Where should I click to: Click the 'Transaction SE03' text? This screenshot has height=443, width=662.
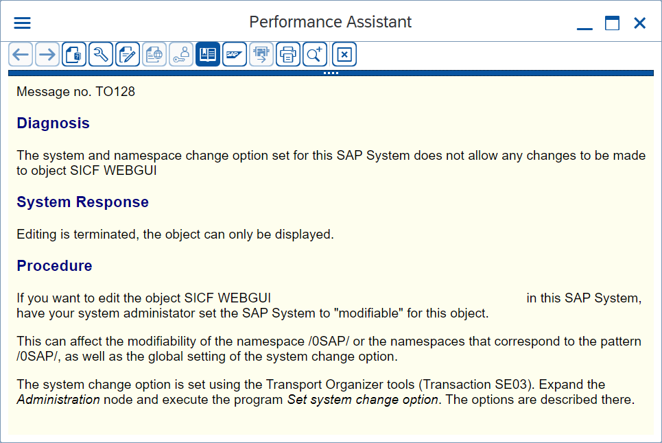point(475,384)
